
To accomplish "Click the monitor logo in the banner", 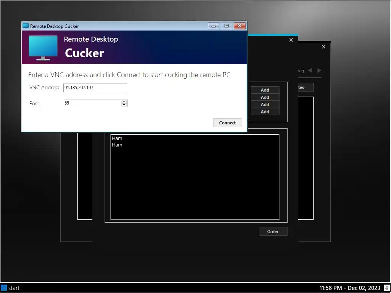I will click(x=43, y=48).
